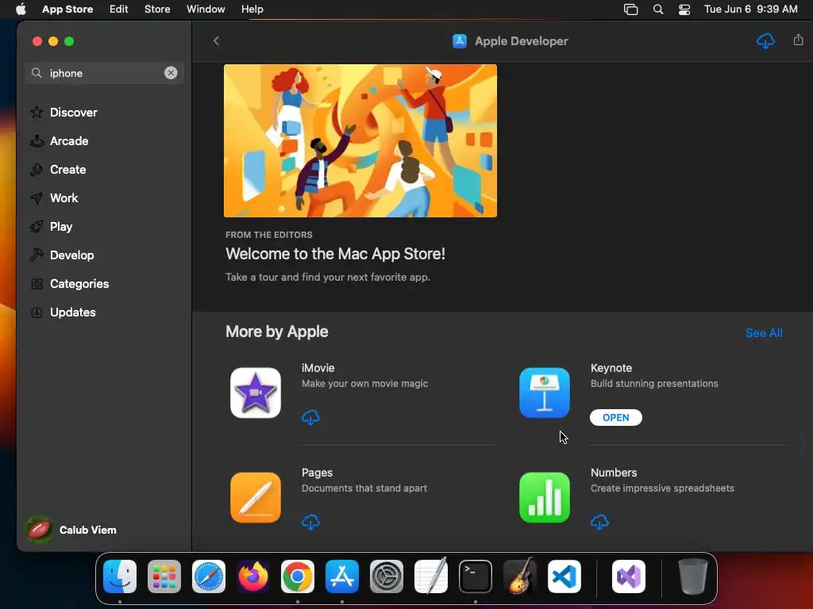Click the date and time in menu bar
The height and width of the screenshot is (609, 813).
pos(750,10)
